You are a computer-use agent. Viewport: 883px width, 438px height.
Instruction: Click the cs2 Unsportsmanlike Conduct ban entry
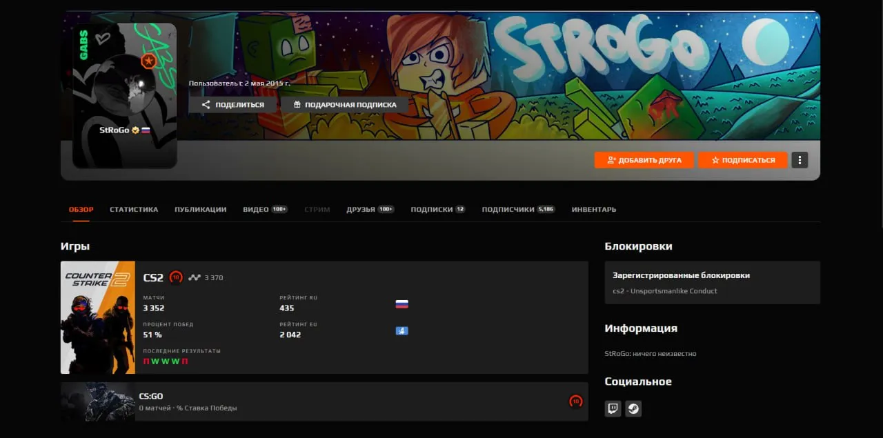(665, 291)
